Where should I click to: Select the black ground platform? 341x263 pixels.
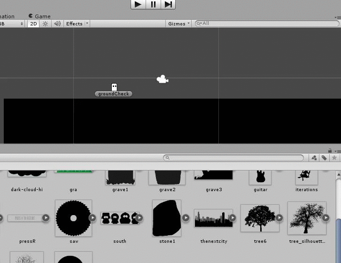(172, 121)
